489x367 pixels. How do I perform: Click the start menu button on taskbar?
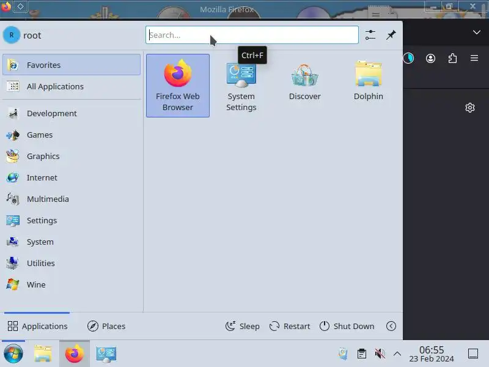point(13,354)
